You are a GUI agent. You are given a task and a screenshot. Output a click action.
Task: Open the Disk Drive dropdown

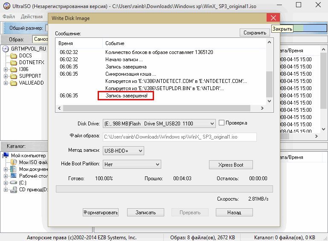[x=159, y=124]
